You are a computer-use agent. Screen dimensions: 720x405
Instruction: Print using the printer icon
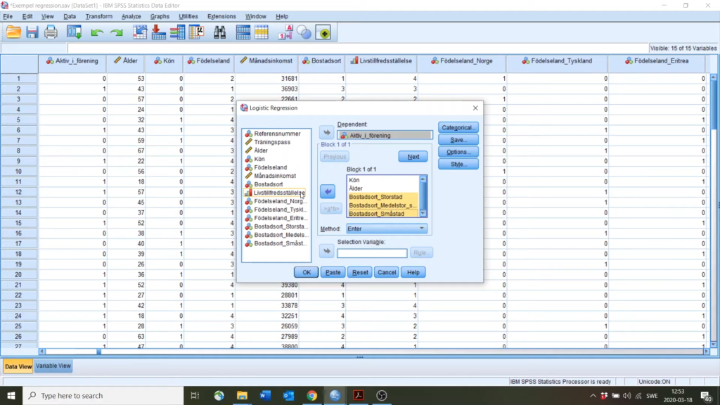tap(51, 32)
